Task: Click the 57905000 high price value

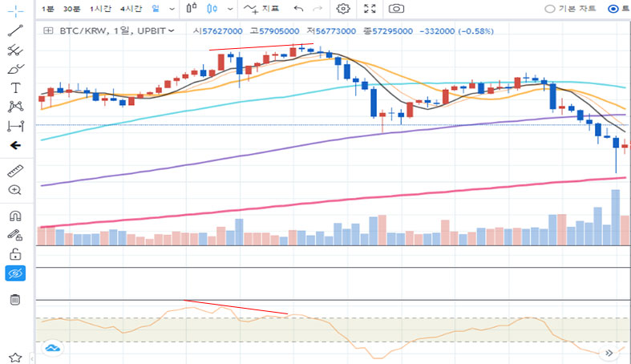Action: click(x=279, y=31)
